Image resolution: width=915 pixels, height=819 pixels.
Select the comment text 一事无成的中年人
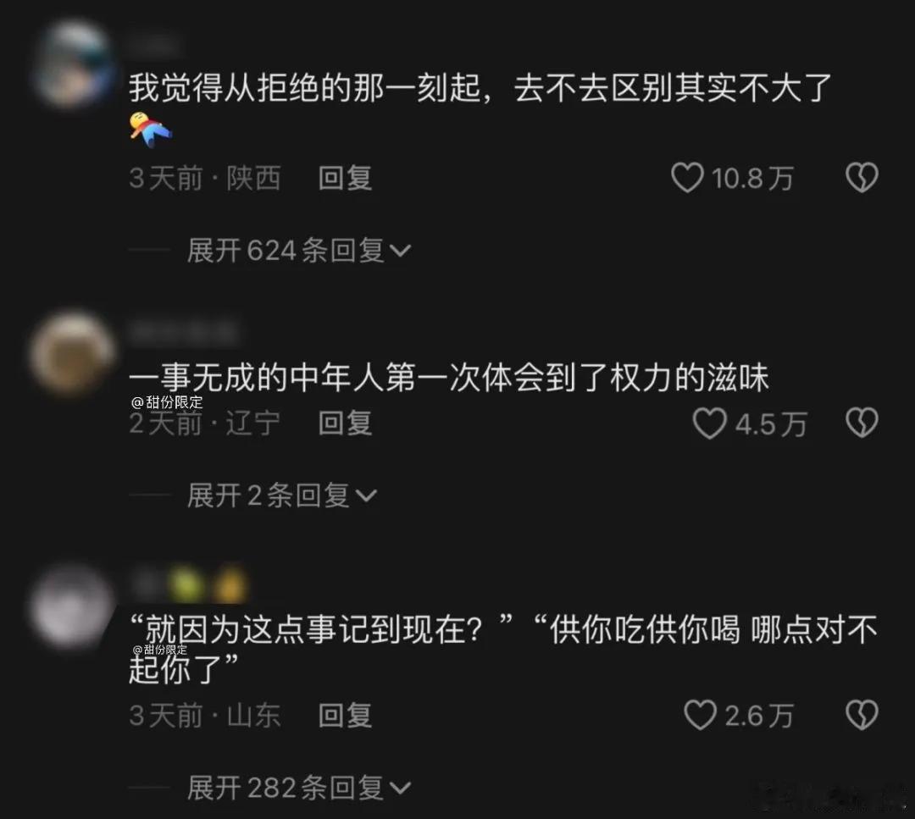[x=449, y=378]
